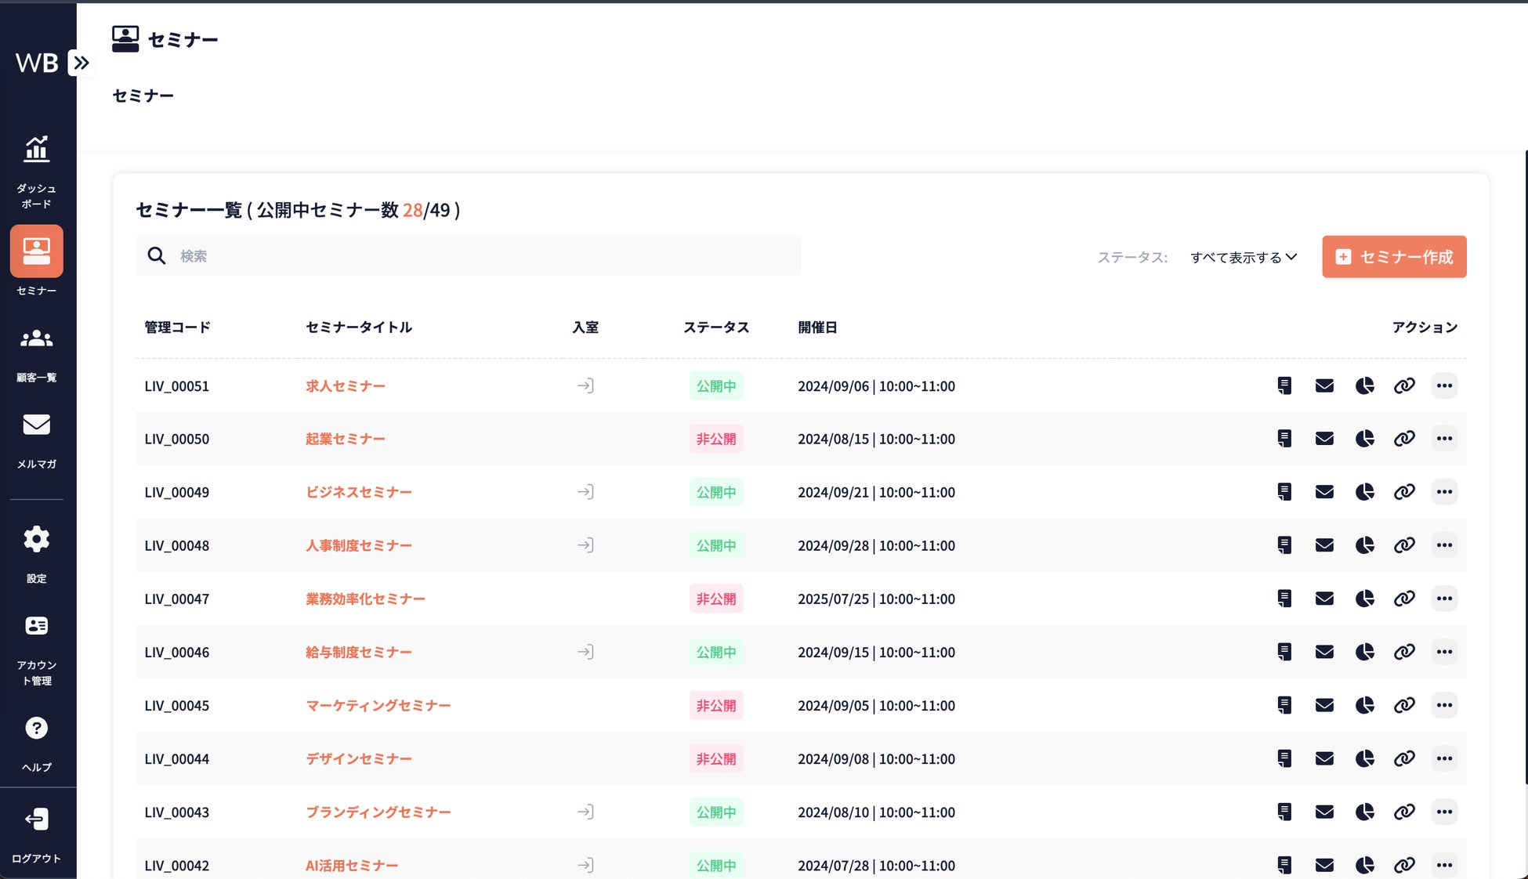Click the enter room icon for 給与制度セミナー
This screenshot has width=1528, height=879.
tap(585, 652)
